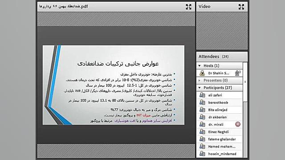Click the participant icon beside Elnaz Naghdi
Screen dimensions: 285x160
(202, 132)
